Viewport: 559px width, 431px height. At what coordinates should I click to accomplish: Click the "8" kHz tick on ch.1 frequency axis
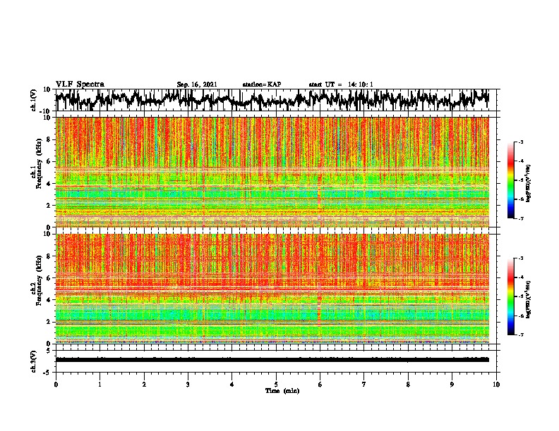[49, 139]
